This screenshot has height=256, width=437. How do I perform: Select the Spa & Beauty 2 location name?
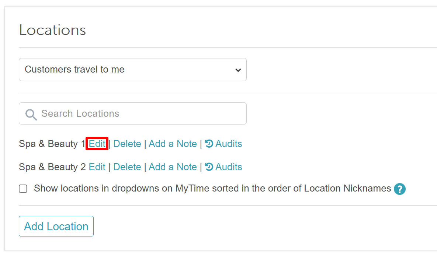point(52,167)
